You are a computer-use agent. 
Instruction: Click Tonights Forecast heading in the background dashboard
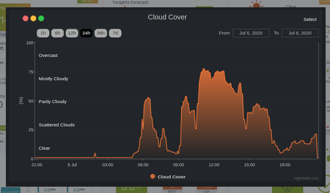pyautogui.click(x=130, y=2)
